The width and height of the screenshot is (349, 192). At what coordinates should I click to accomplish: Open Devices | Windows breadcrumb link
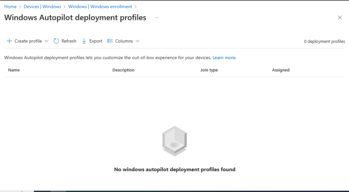pyautogui.click(x=42, y=6)
